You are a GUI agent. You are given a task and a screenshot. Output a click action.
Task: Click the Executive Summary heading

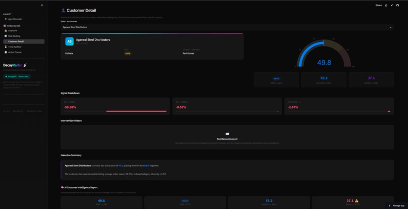(71, 155)
